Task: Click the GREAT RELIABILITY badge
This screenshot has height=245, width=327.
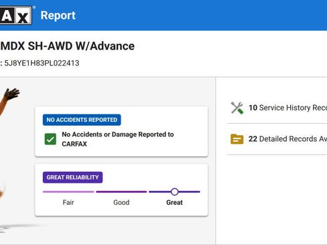Action: pyautogui.click(x=72, y=177)
